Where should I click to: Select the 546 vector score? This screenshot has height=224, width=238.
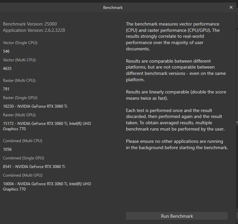(x=6, y=51)
